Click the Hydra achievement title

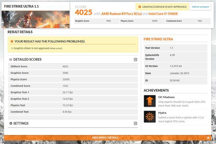coord(162,113)
